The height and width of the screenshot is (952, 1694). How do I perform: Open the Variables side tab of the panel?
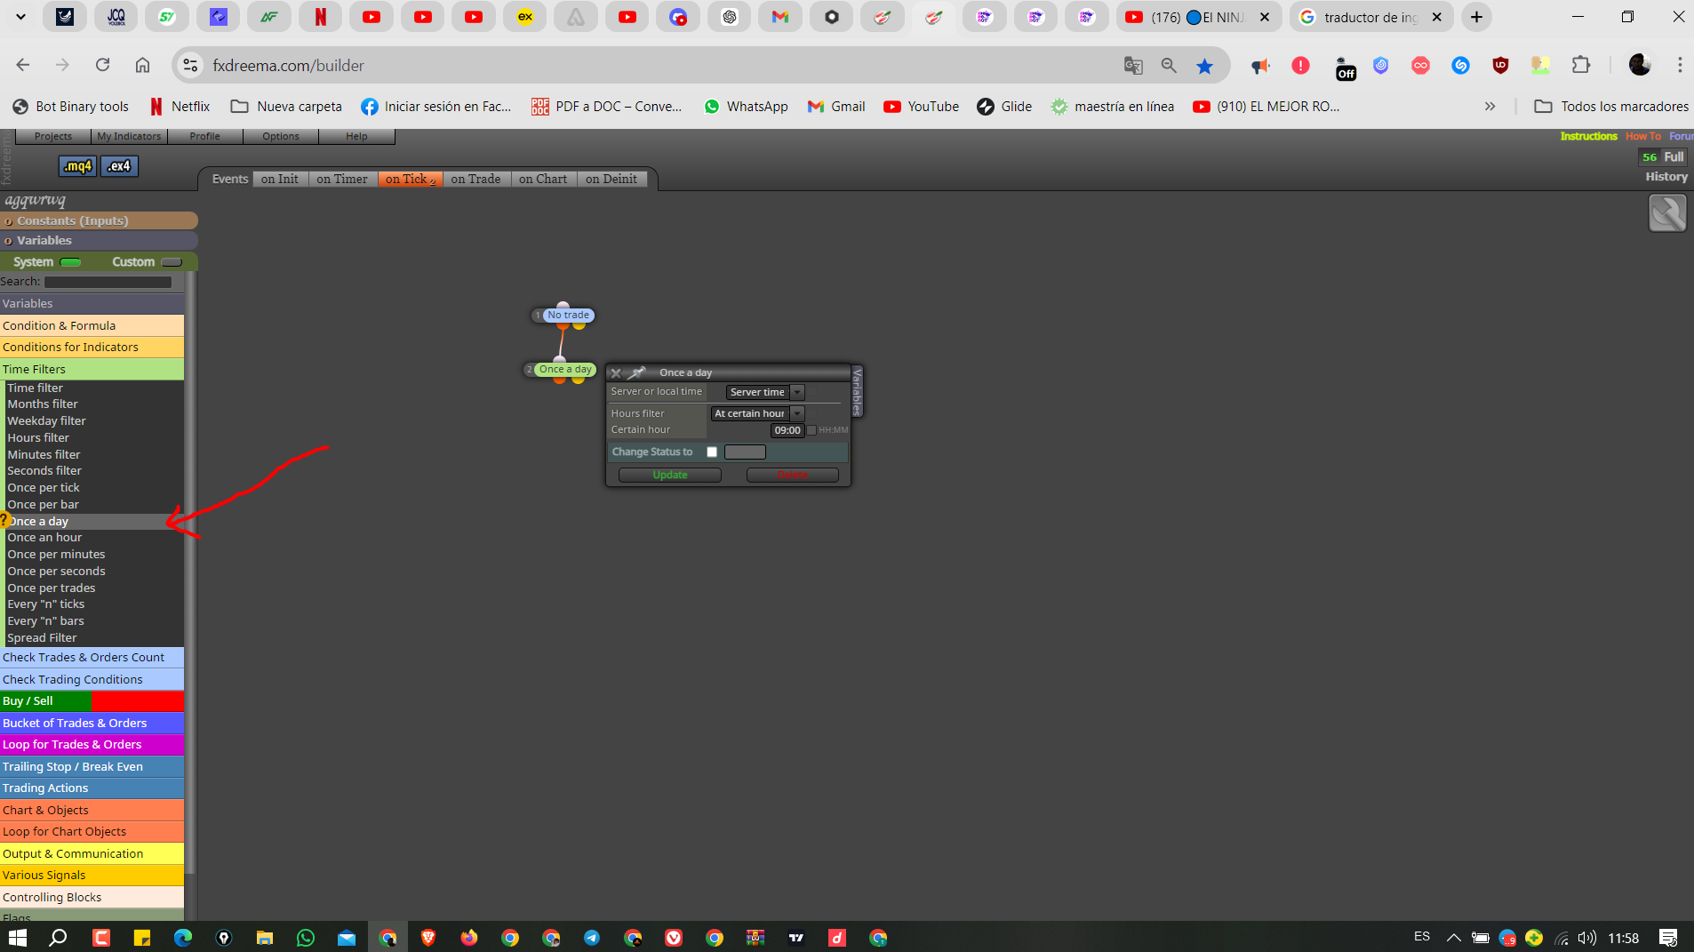pos(857,391)
